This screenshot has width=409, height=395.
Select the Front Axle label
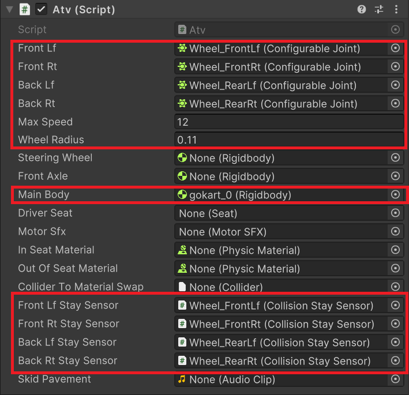point(43,176)
